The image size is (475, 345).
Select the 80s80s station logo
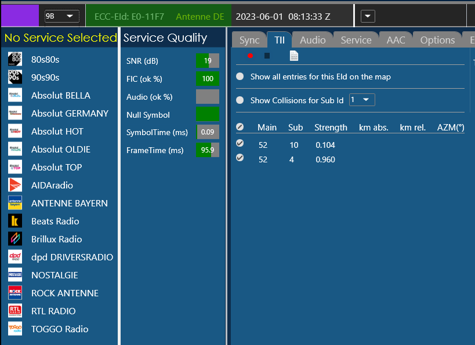(15, 59)
